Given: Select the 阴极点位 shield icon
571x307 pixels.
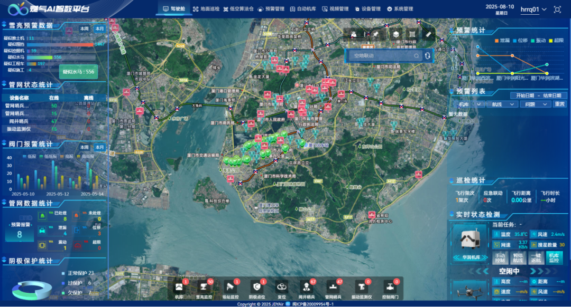Looking at the screenshot, I should (257, 287).
